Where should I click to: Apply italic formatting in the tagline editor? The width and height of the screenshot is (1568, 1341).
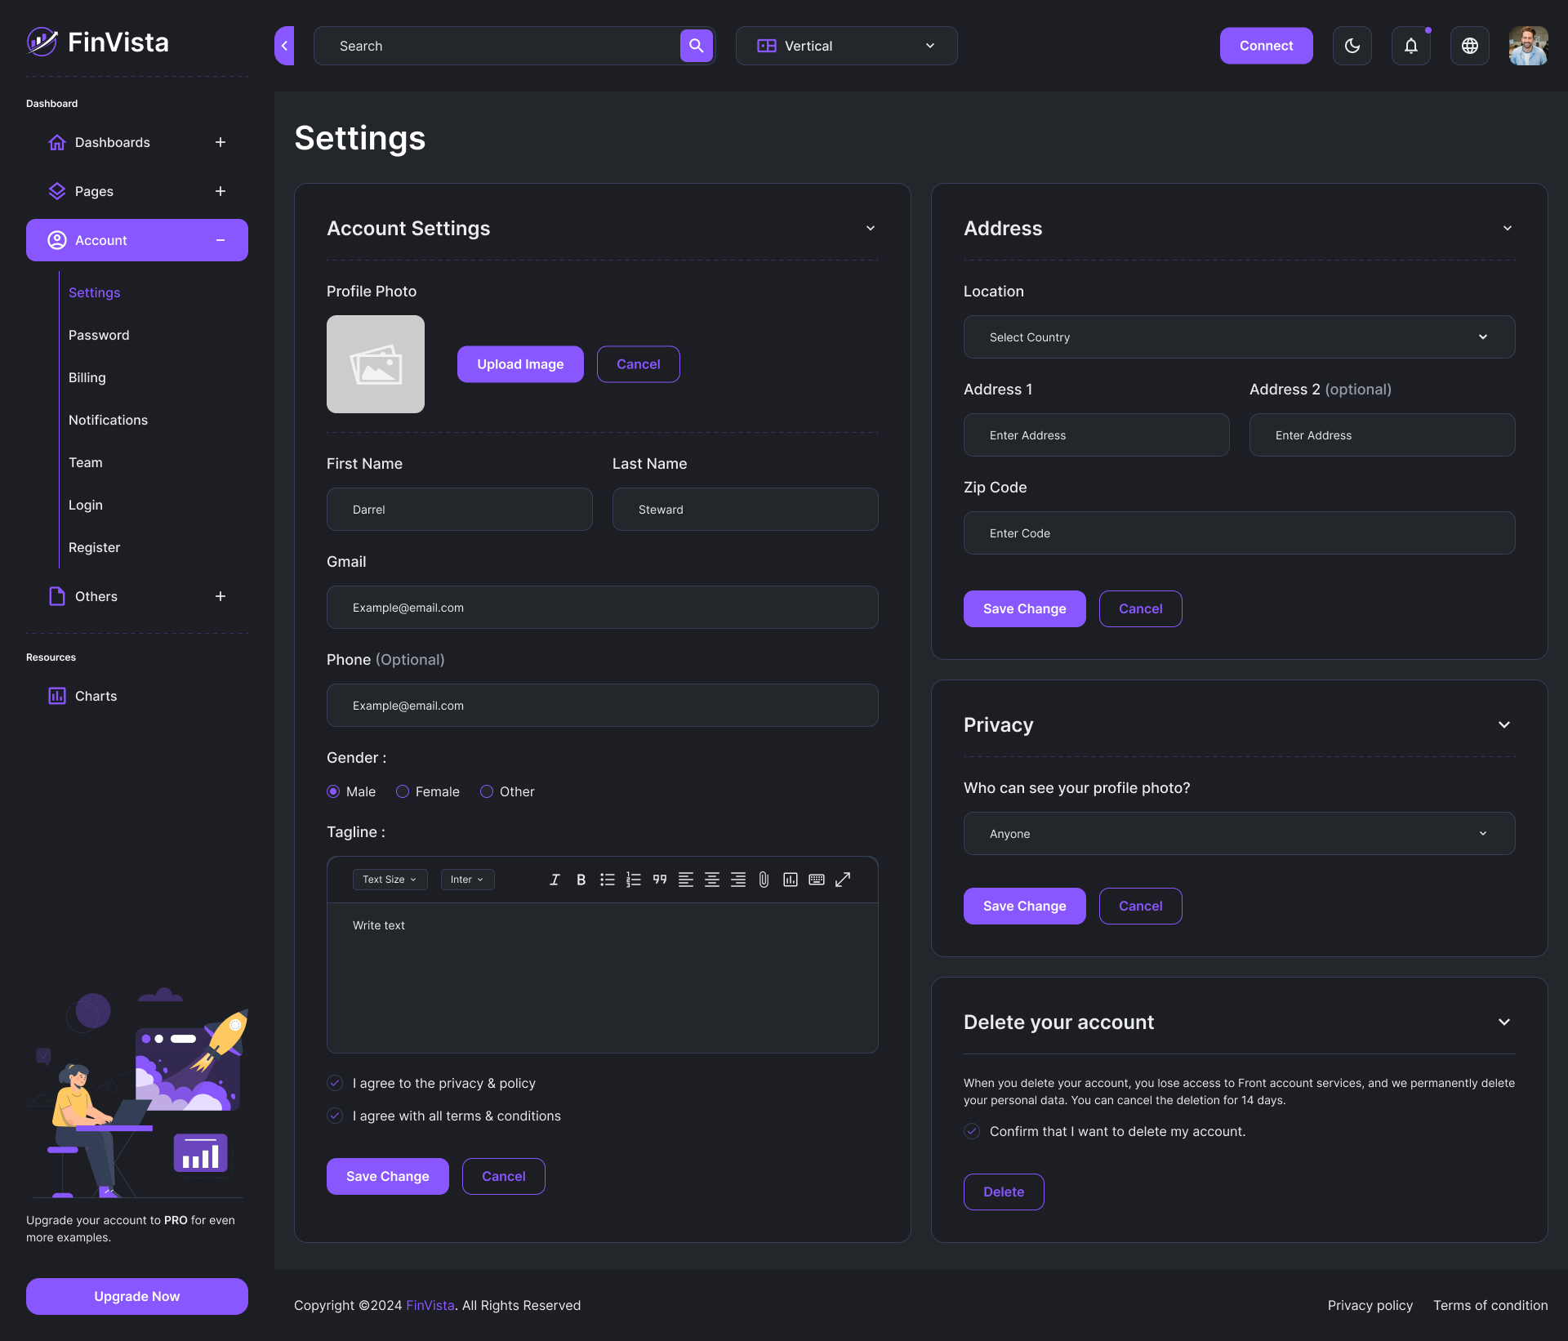pyautogui.click(x=555, y=880)
